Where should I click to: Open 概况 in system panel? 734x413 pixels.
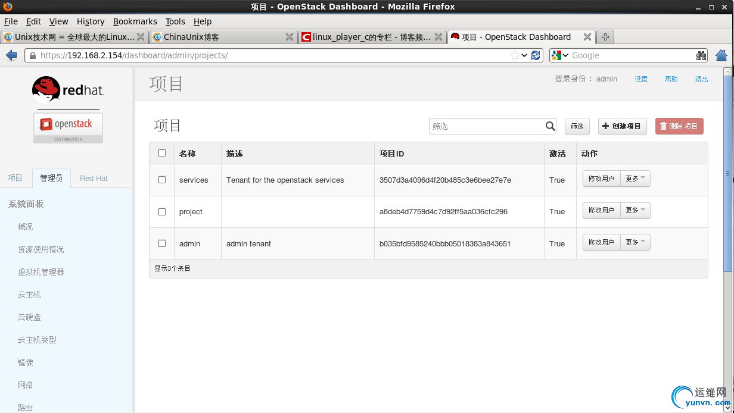coord(26,227)
